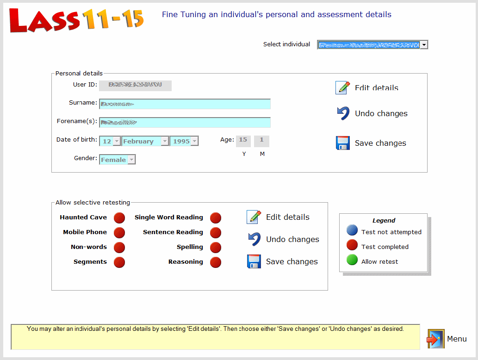Click the green Allow retest legend dot

(x=352, y=260)
